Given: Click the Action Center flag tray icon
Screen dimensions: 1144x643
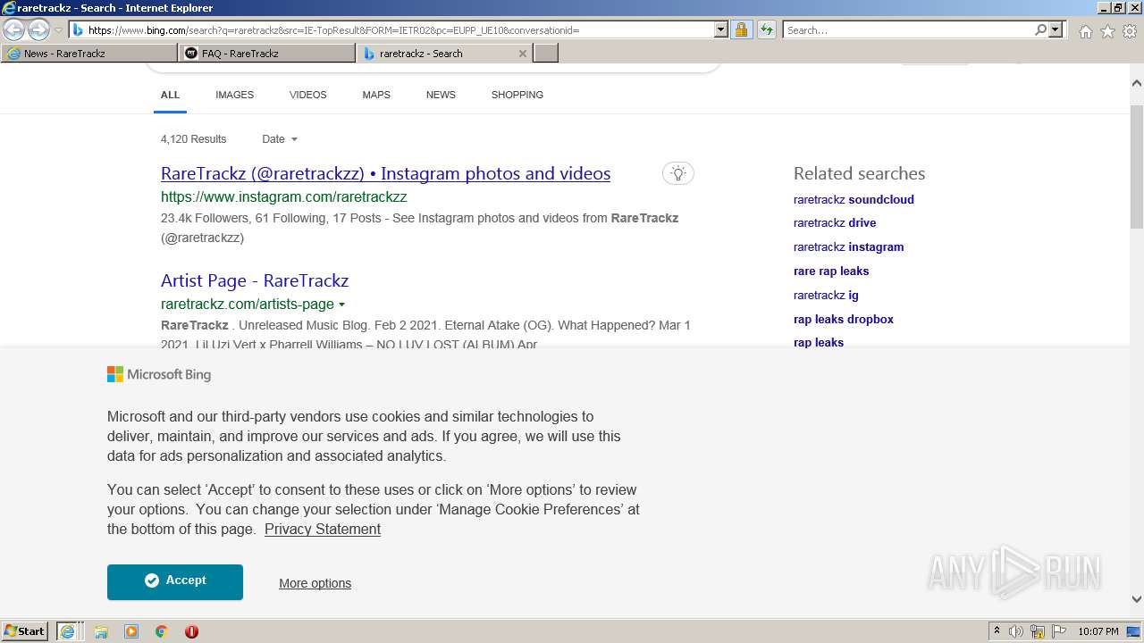Looking at the screenshot, I should pos(1058,631).
